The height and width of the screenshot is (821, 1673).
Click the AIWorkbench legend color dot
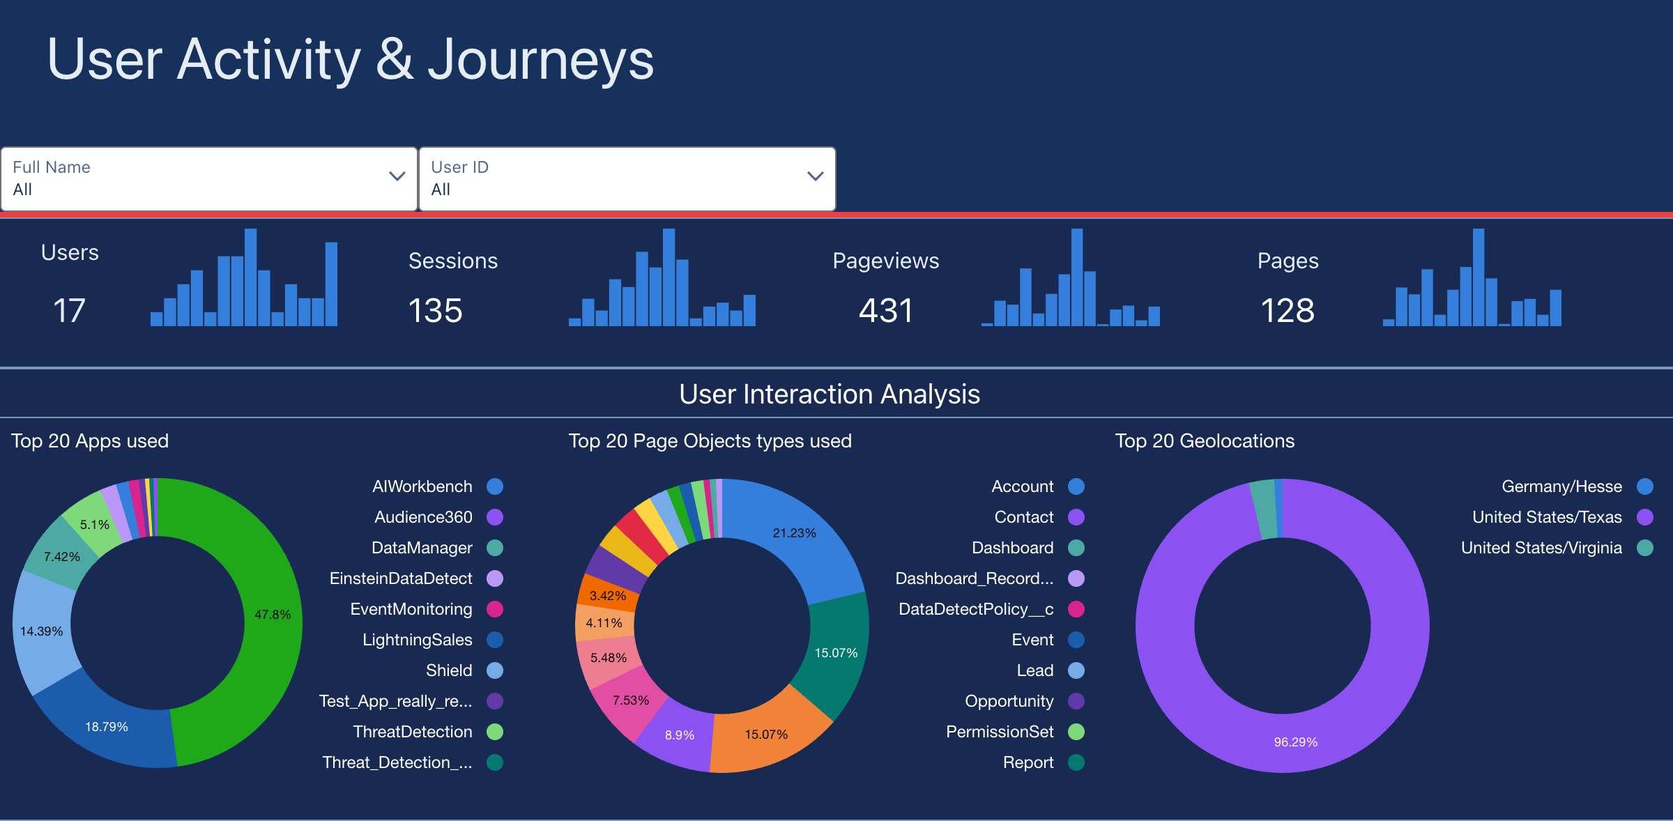[x=495, y=486]
